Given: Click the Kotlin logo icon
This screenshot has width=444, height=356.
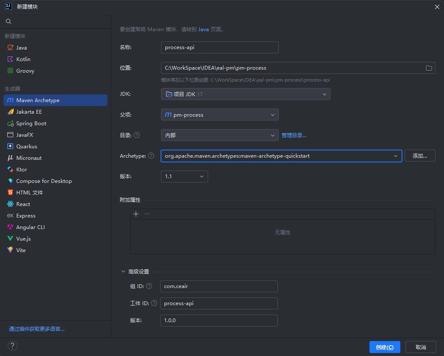Looking at the screenshot, I should tap(10, 59).
